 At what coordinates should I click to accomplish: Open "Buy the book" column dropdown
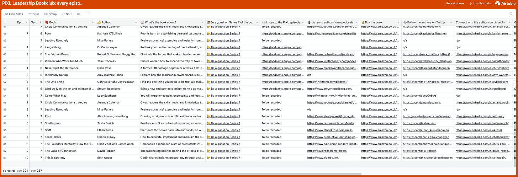coord(398,22)
